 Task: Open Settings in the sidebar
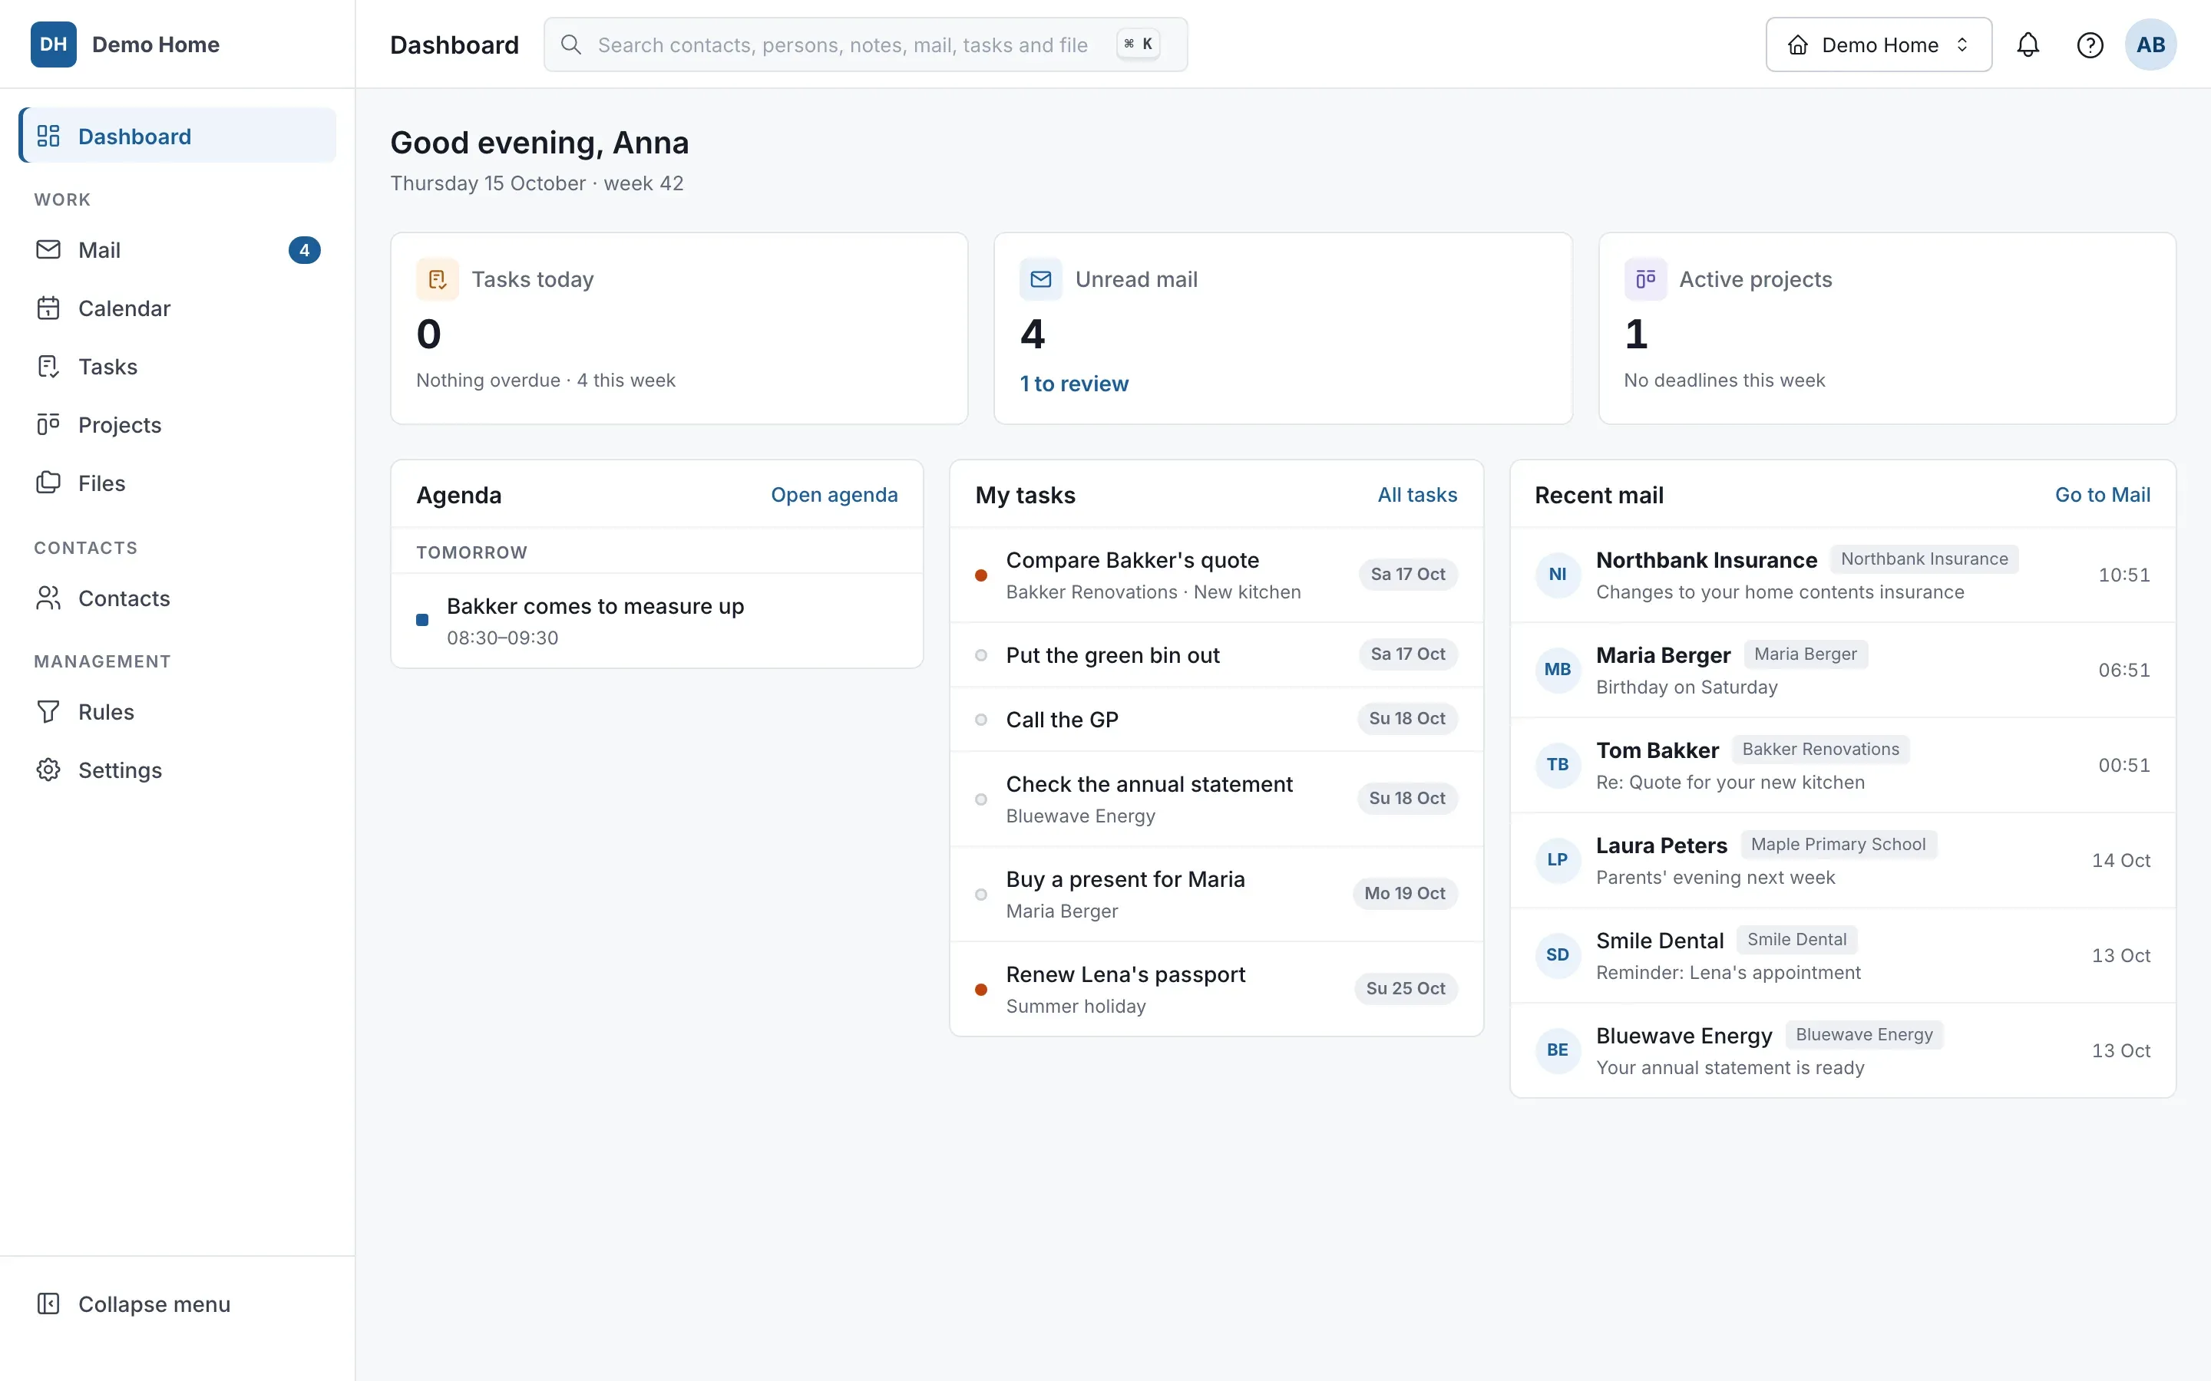click(x=177, y=770)
